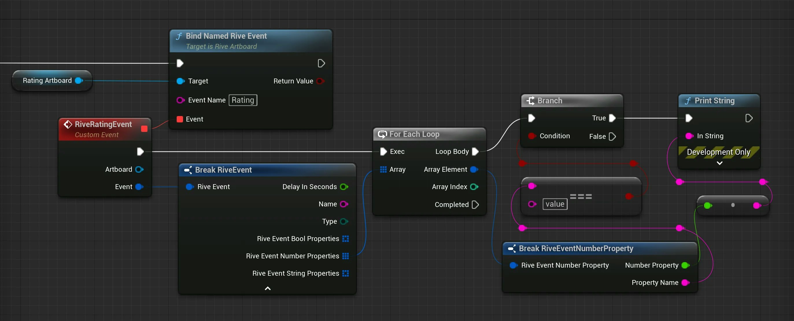794x321 pixels.
Task: Expand the Print String advanced options chevron
Action: pos(719,163)
